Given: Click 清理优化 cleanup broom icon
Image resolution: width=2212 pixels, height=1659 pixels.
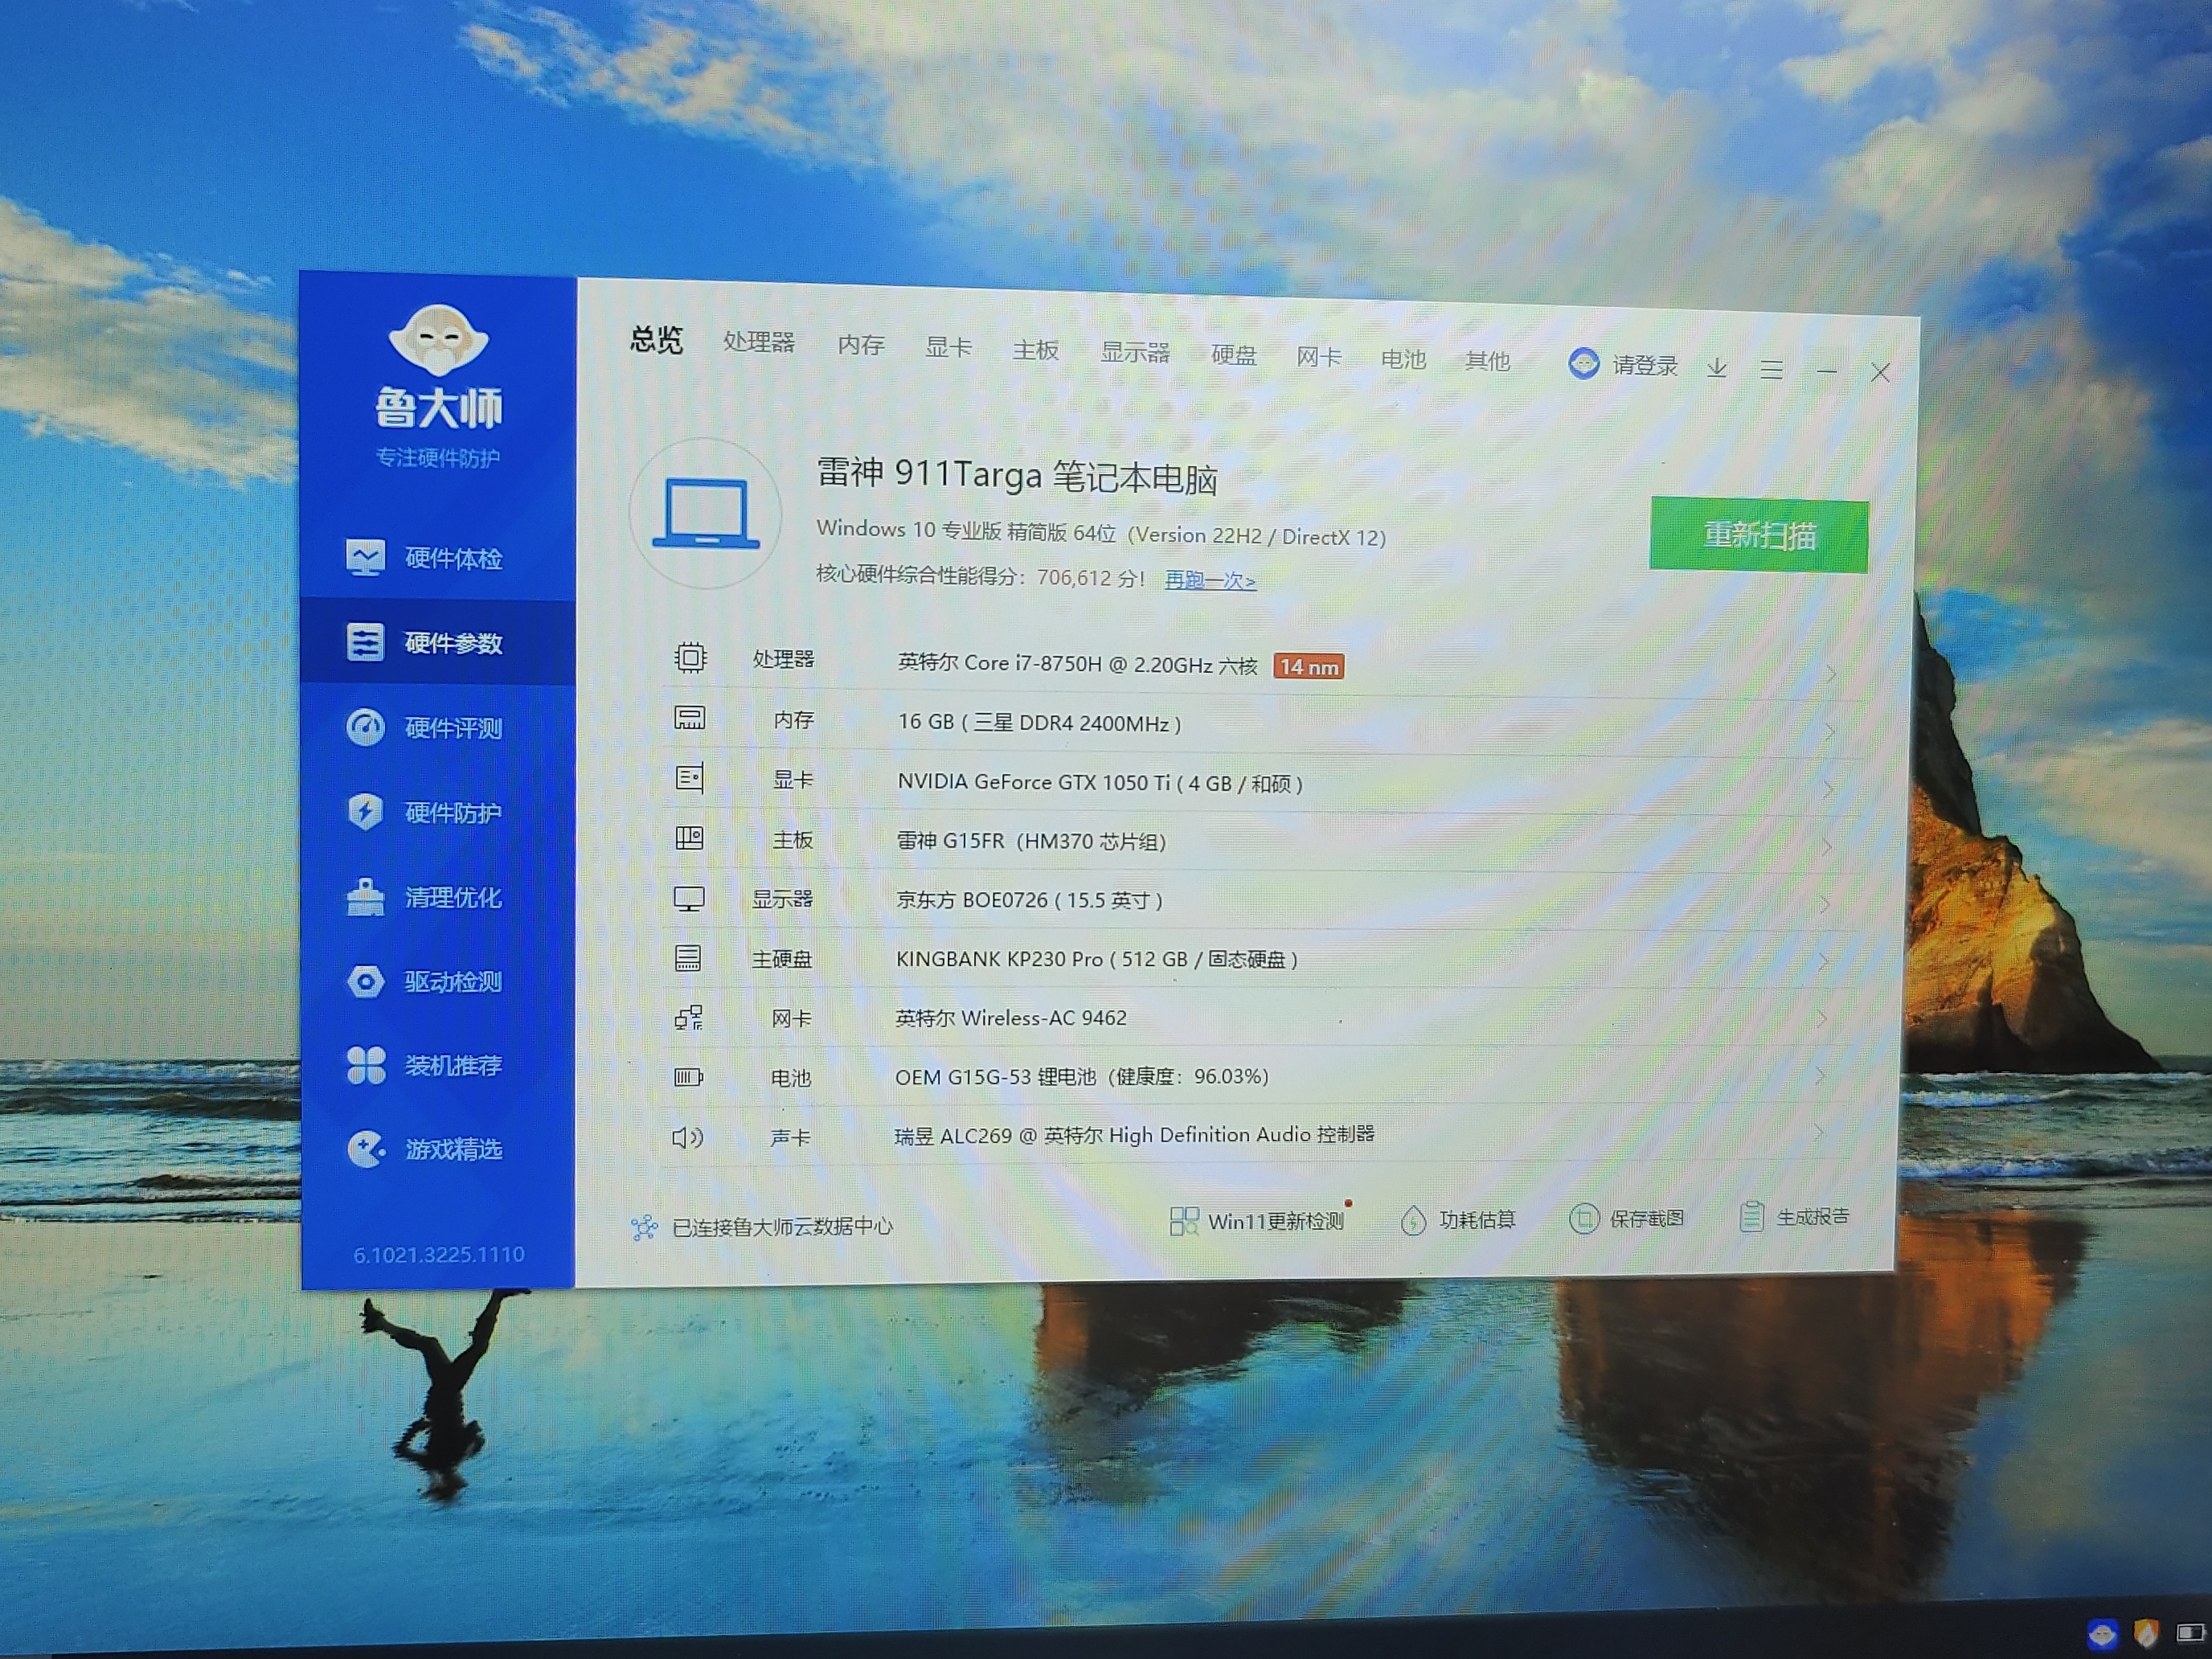Looking at the screenshot, I should 365,897.
